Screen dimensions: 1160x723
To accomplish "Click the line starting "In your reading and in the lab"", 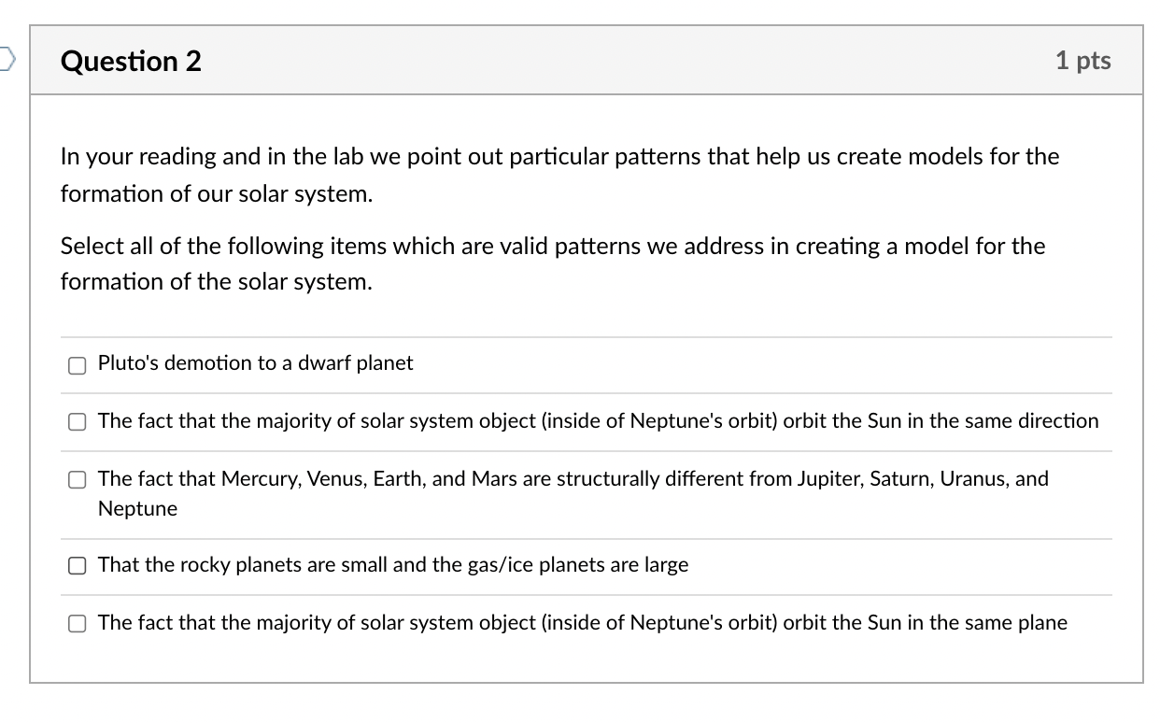I will [x=559, y=156].
